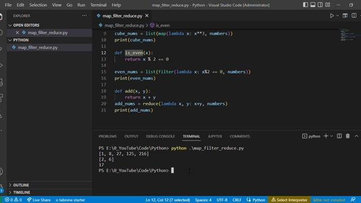The width and height of the screenshot is (361, 203).
Task: Switch to the Debug Console tab
Action: coord(160,136)
